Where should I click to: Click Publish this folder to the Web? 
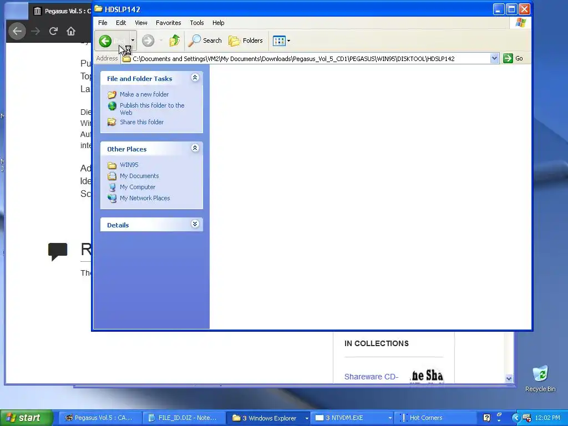tap(152, 109)
